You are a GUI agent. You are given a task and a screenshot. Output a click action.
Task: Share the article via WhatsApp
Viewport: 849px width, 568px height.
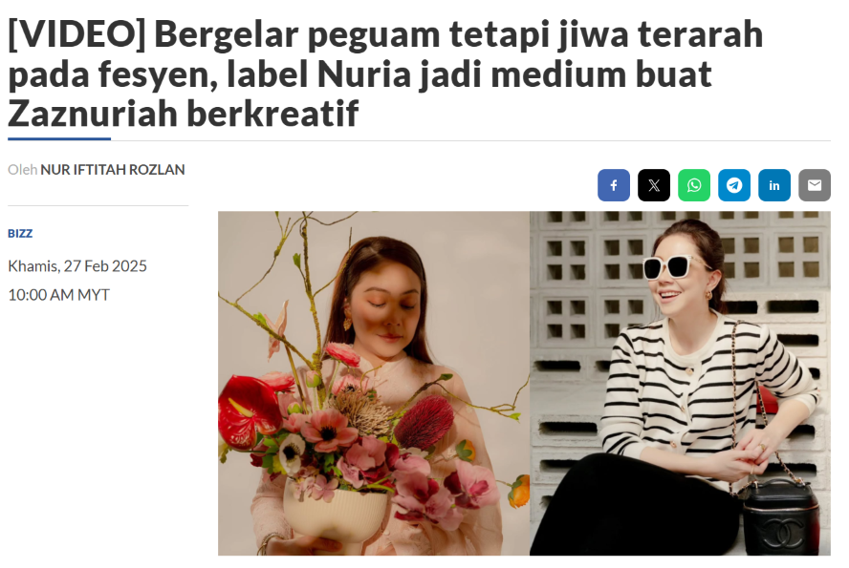click(693, 185)
